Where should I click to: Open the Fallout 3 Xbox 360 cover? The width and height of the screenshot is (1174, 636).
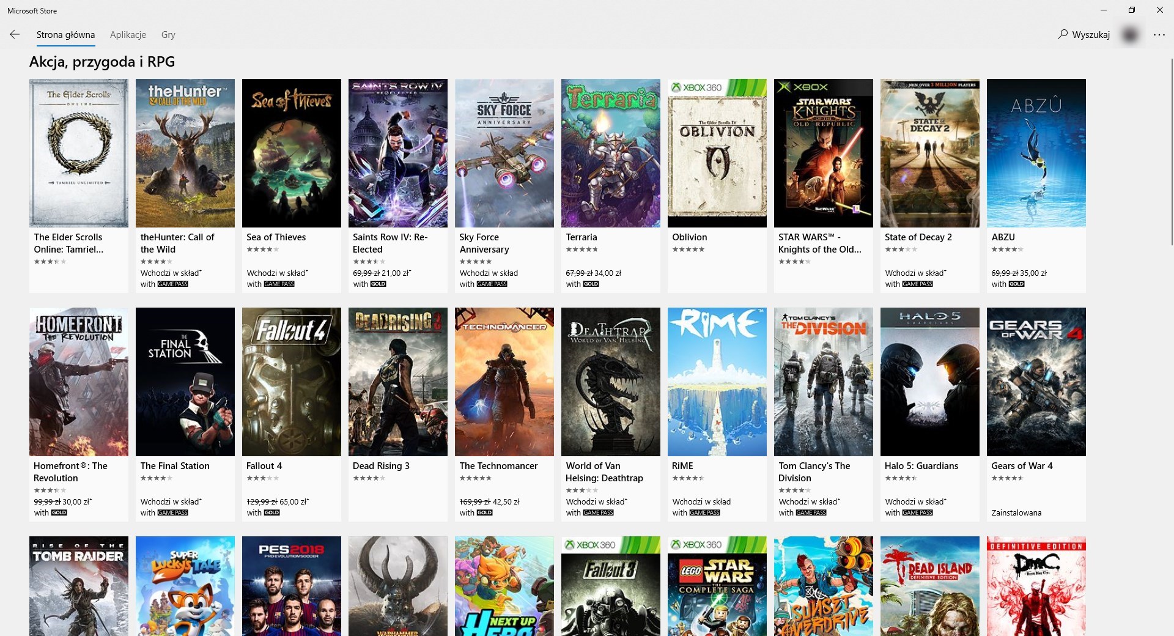[611, 586]
